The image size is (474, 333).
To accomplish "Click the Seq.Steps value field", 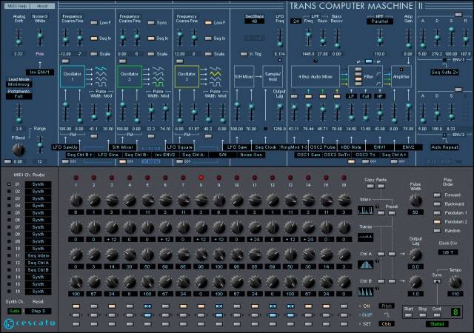I will tap(255, 21).
